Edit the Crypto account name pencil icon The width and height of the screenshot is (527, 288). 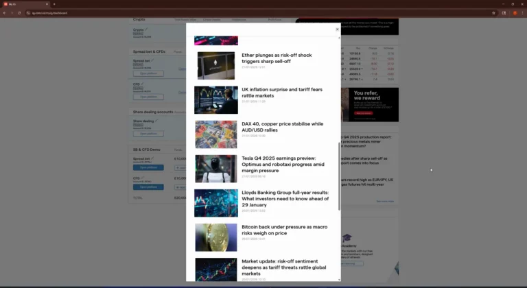coord(146,29)
